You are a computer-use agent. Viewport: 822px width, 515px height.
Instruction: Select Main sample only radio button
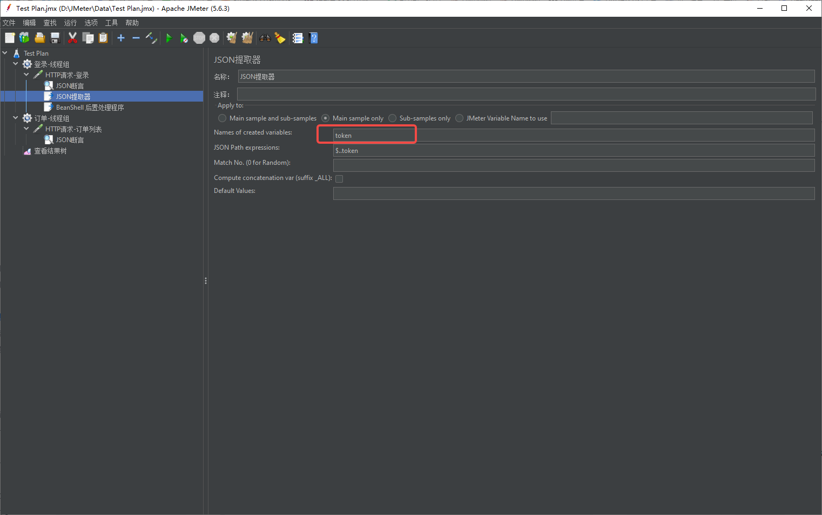[x=325, y=118]
